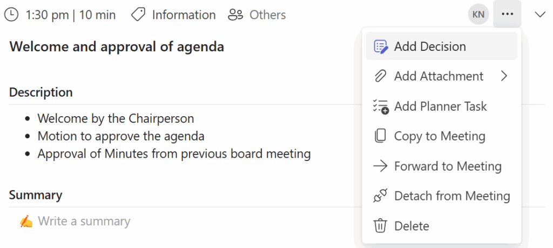Toggle the three-dots more options menu
The height and width of the screenshot is (248, 553).
tap(507, 15)
